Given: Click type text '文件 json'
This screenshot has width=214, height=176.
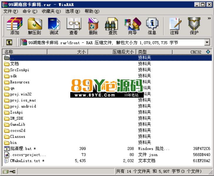Looking at the screenshot, I should coord(148,155).
